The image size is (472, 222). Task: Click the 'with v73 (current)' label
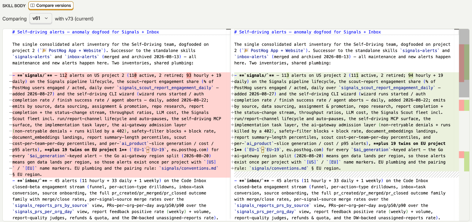pos(74,19)
